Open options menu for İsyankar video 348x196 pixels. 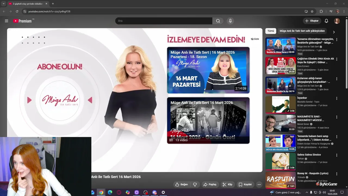(x=337, y=98)
